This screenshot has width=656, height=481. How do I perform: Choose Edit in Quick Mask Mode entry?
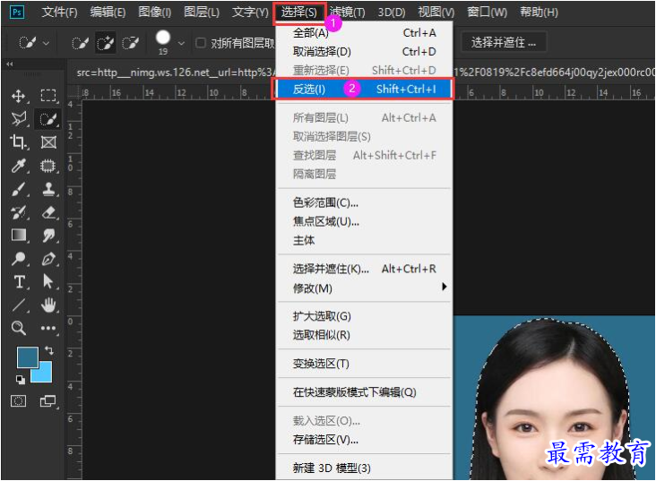(364, 392)
